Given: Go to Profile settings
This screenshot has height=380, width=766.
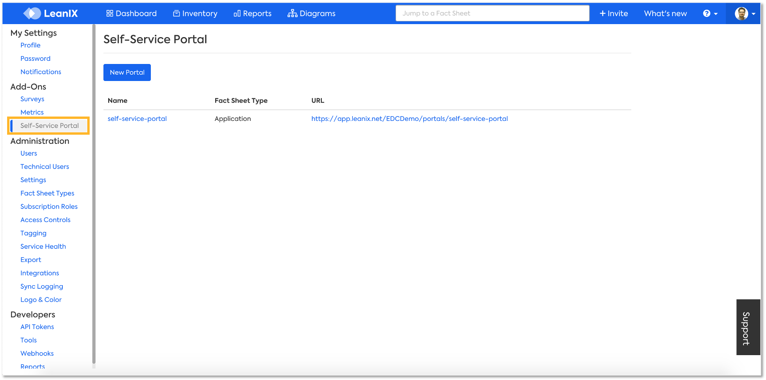Looking at the screenshot, I should (30, 45).
